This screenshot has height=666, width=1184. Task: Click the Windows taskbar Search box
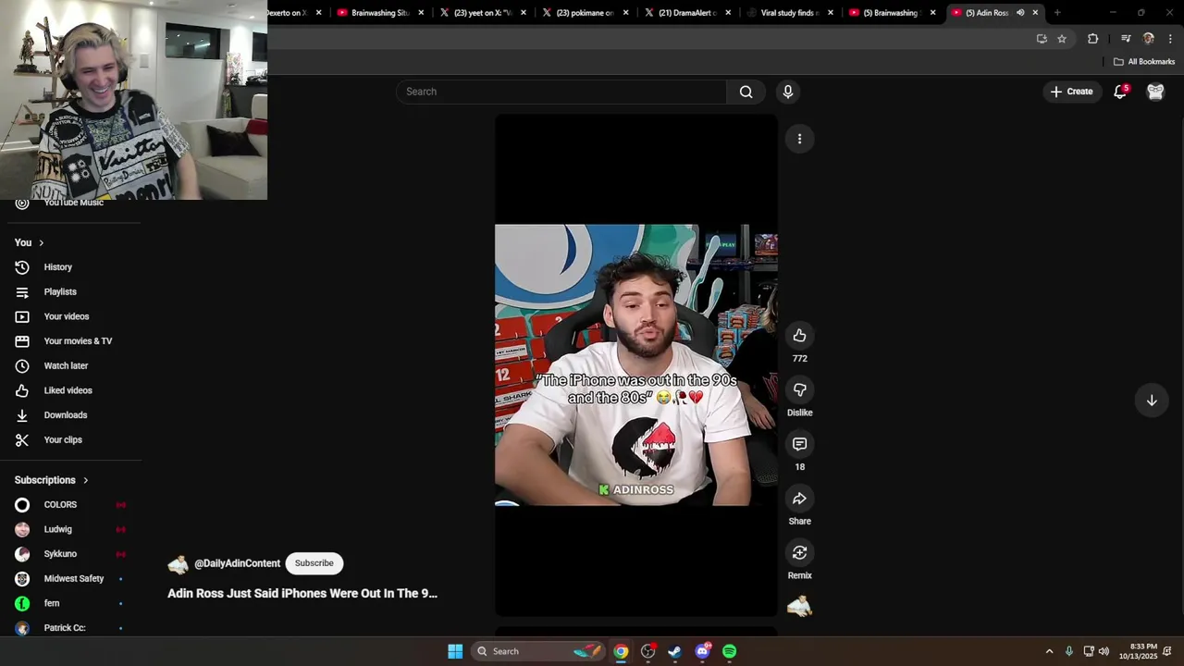pos(538,651)
